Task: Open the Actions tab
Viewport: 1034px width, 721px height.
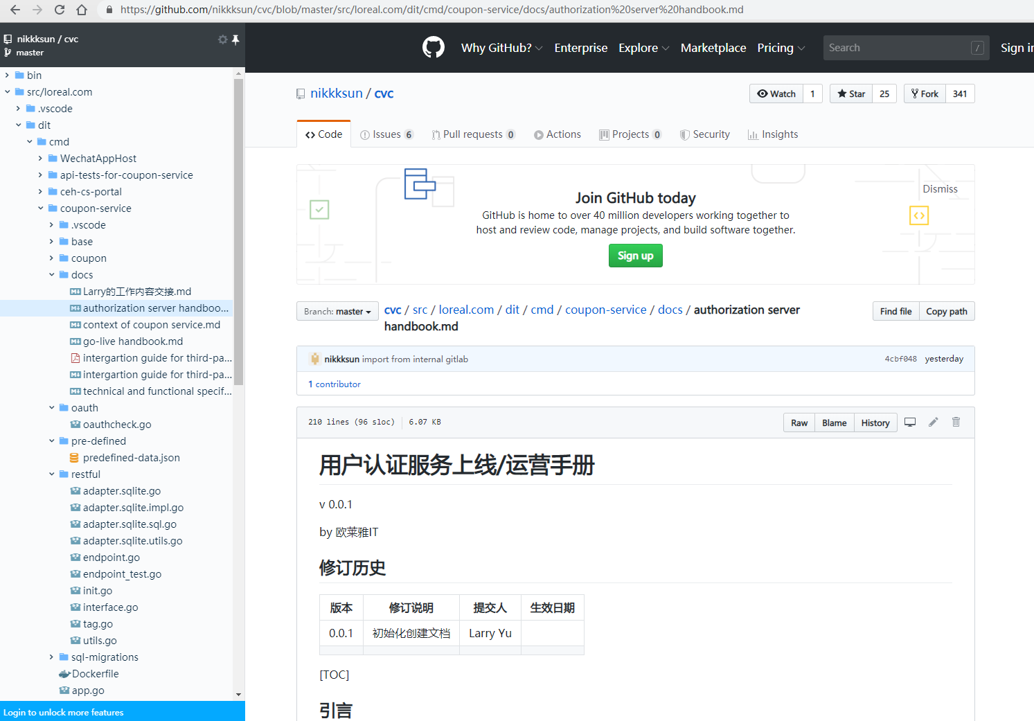Action: pos(558,134)
